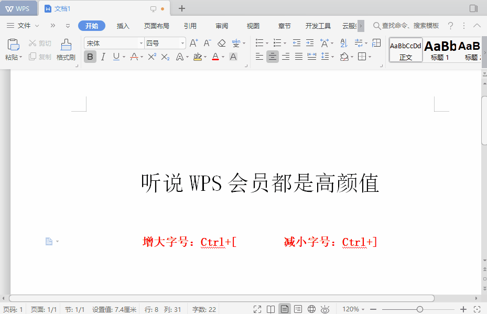The image size is (487, 314).
Task: Click the clear formatting eraser icon
Action: [221, 43]
